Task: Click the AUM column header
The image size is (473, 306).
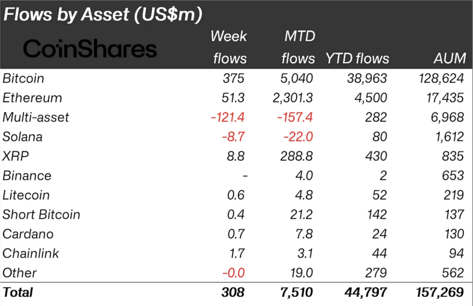Action: [449, 58]
